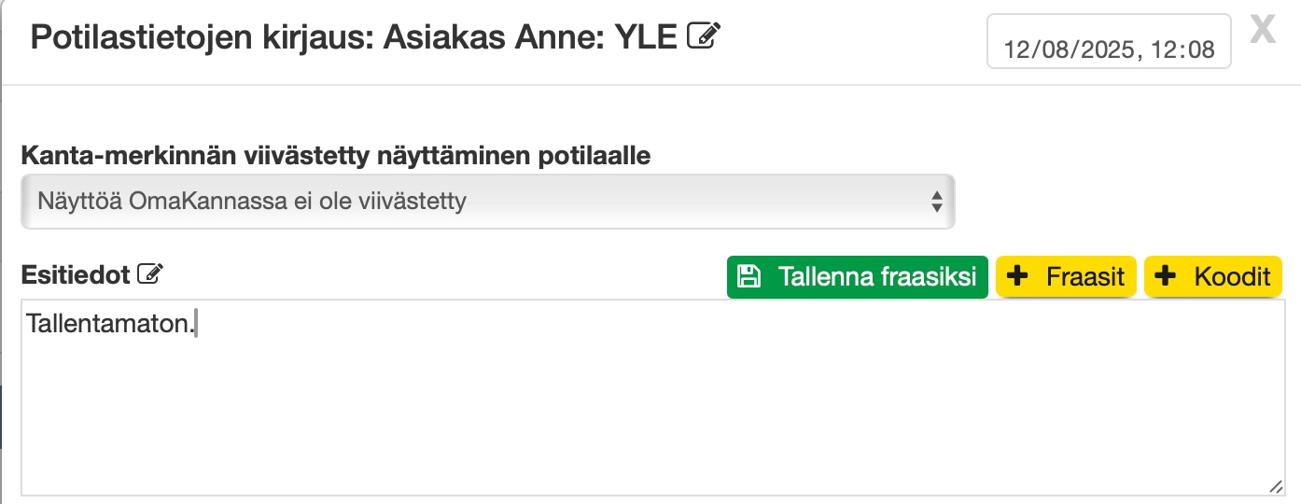Focus the date and time field
The image size is (1301, 504).
point(1109,42)
